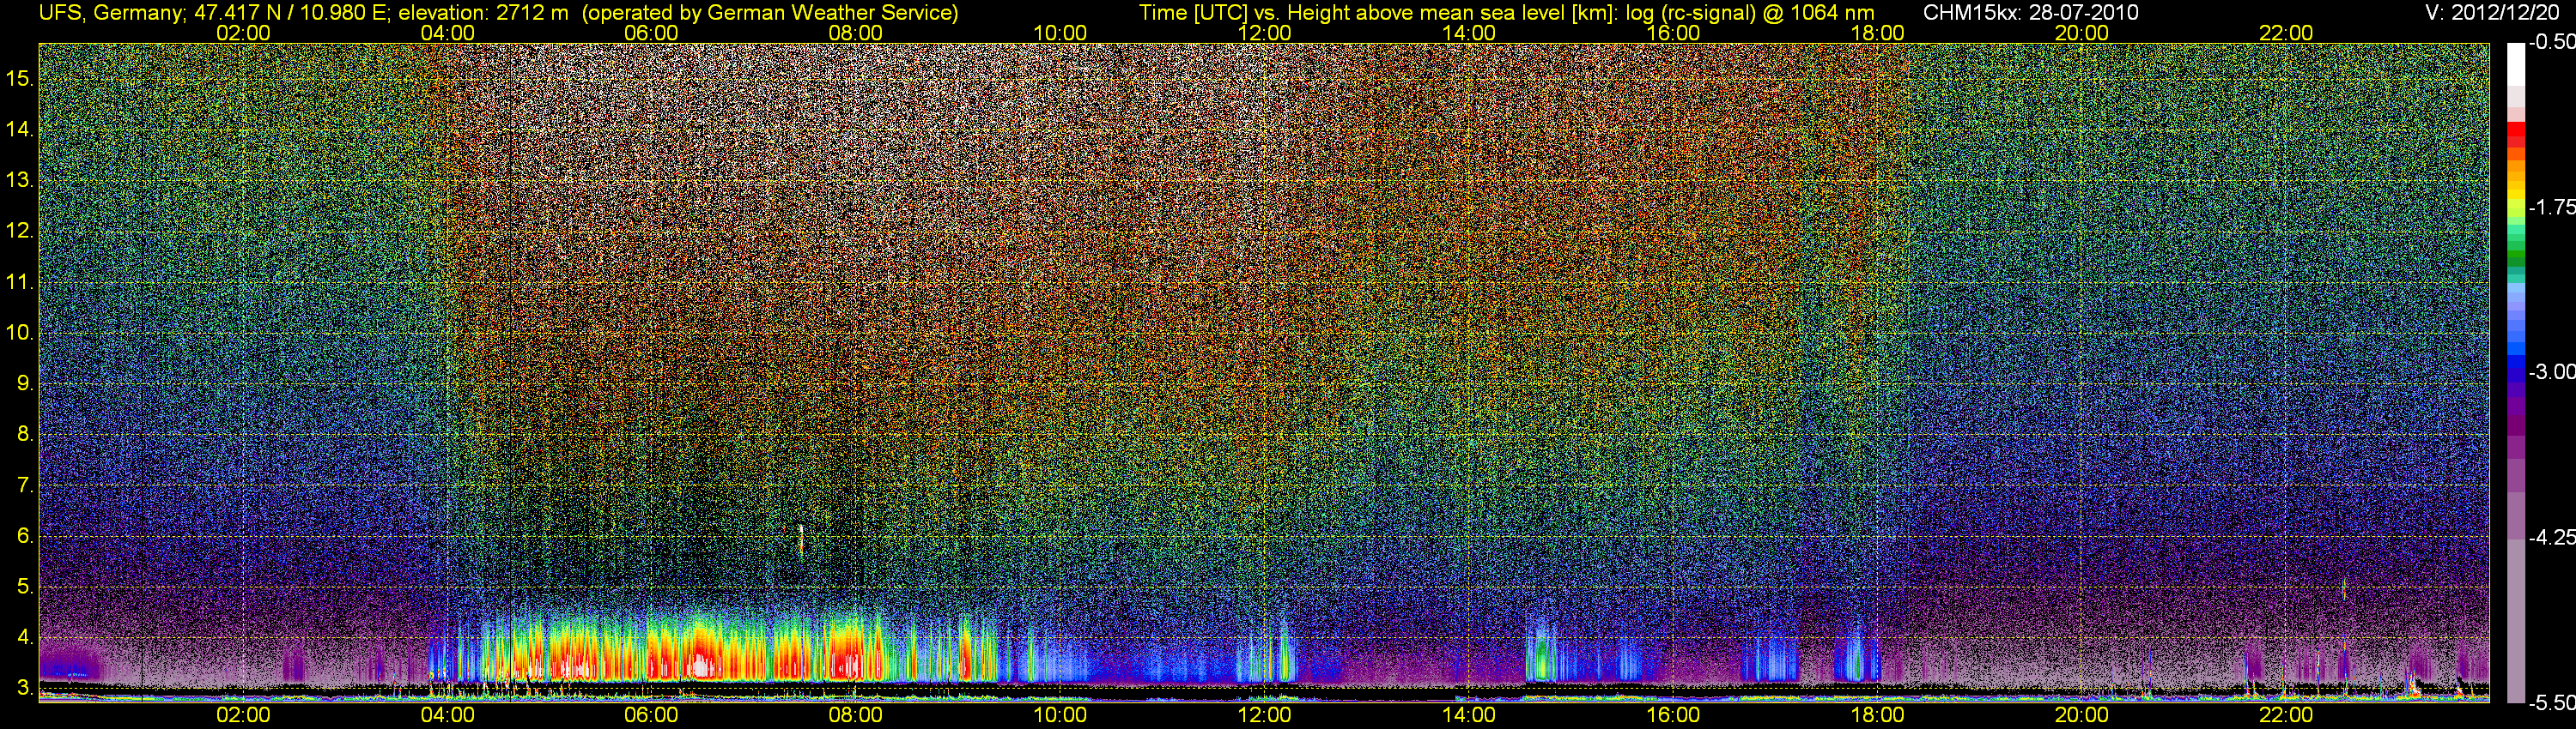Click "22:00" on the upper time axis

[2286, 33]
